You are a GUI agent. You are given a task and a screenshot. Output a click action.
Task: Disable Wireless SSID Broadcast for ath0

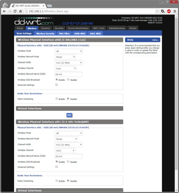coord(68,80)
